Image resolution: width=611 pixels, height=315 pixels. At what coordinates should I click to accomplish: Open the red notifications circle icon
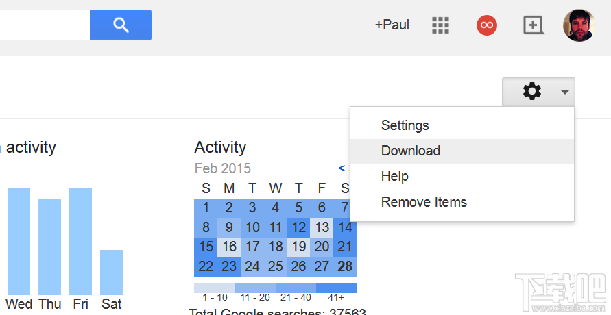point(487,25)
